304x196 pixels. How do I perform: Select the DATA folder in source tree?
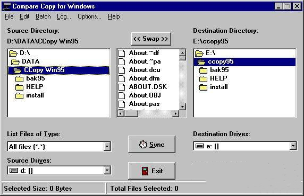(x=31, y=61)
